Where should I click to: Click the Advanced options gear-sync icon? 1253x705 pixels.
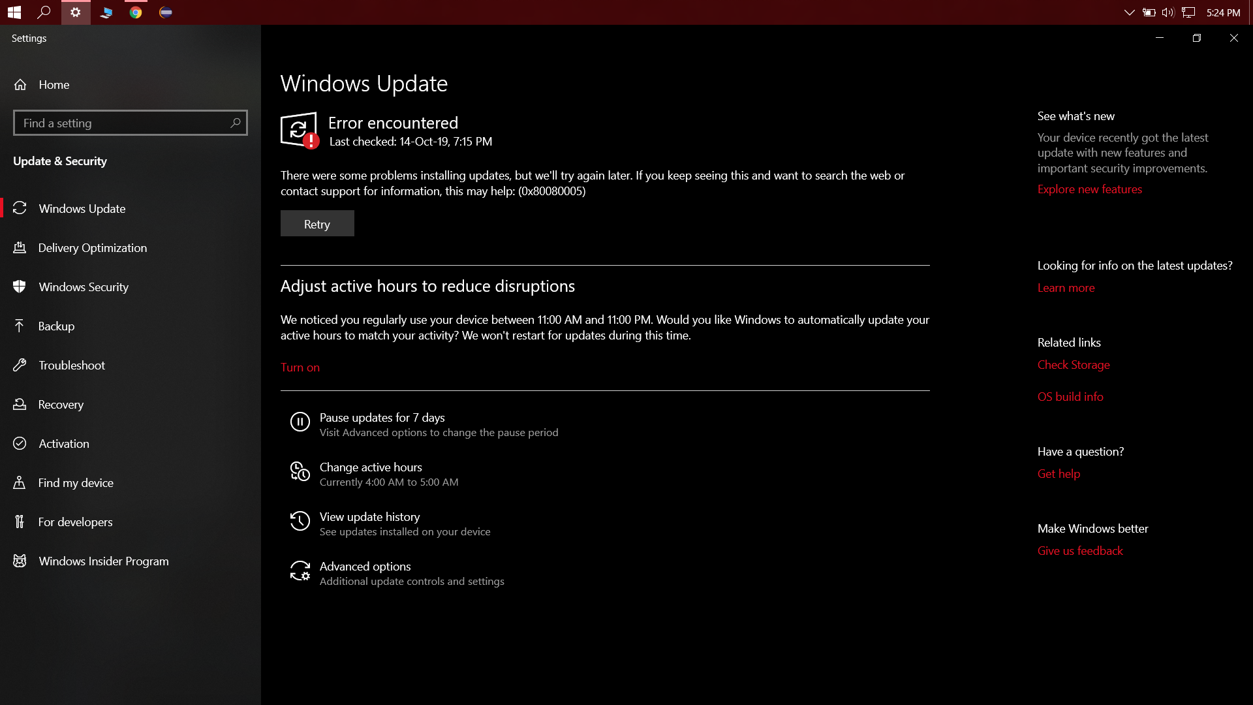tap(300, 571)
